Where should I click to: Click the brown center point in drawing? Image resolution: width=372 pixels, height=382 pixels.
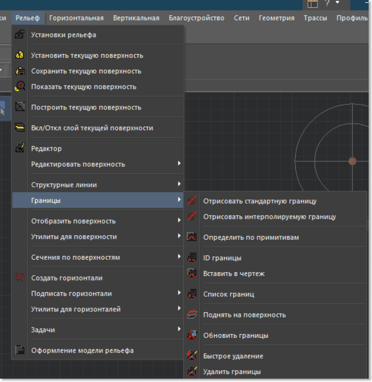pos(352,161)
